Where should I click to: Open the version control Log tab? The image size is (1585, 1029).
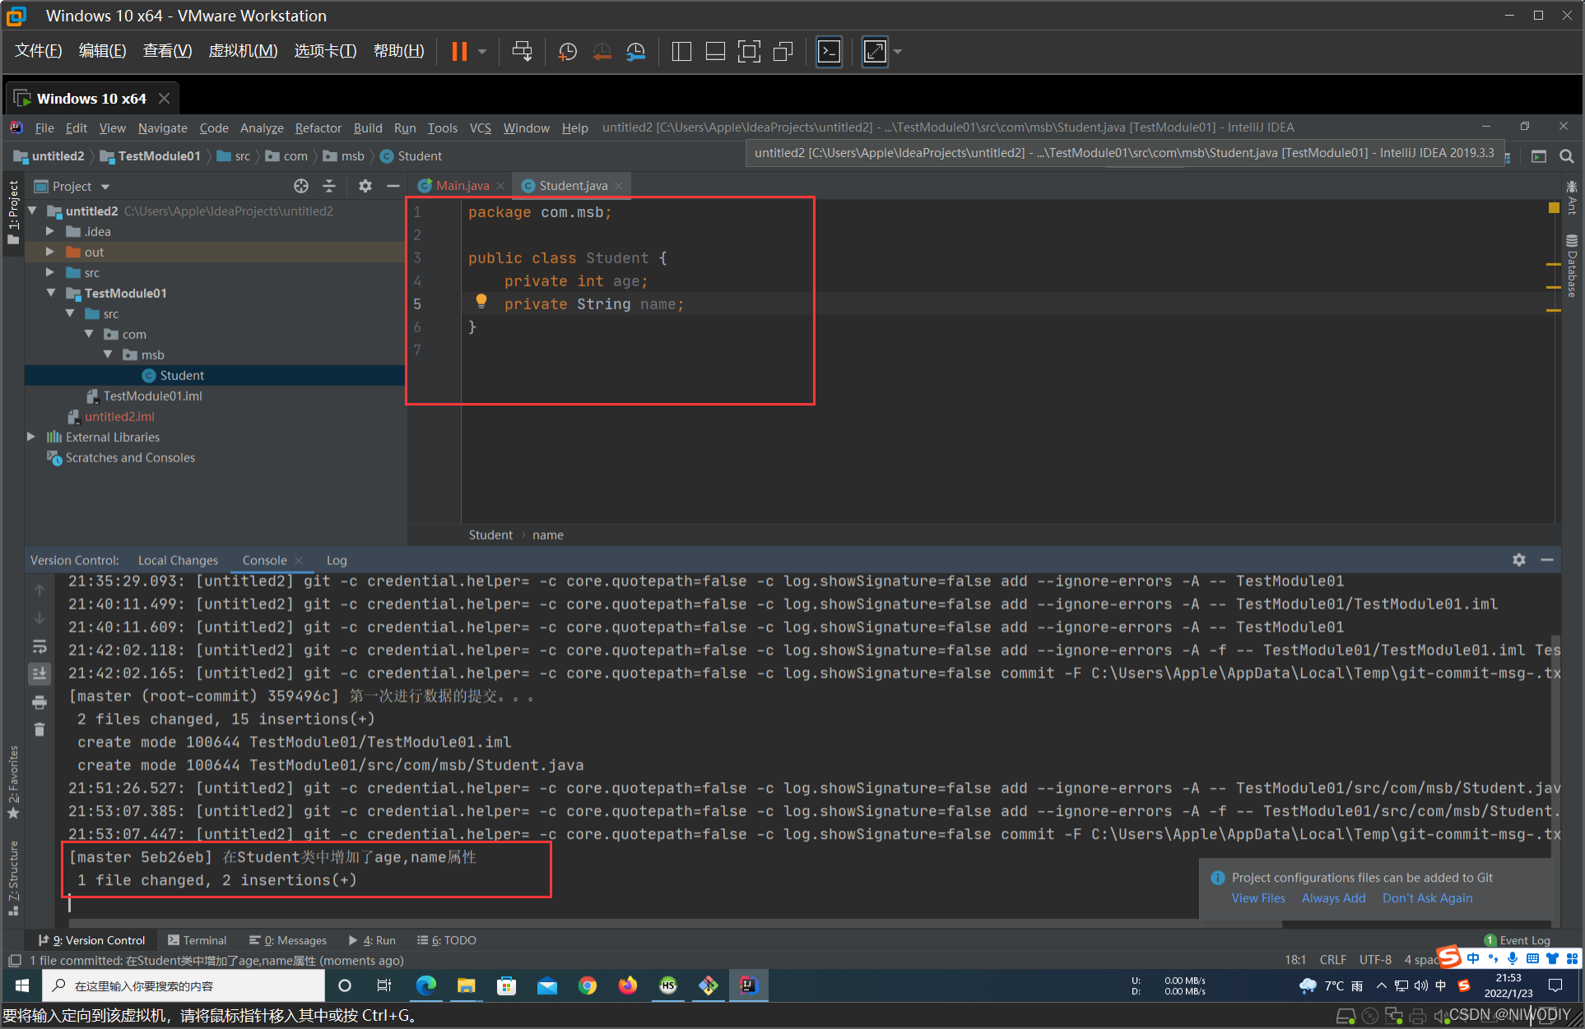pos(337,560)
